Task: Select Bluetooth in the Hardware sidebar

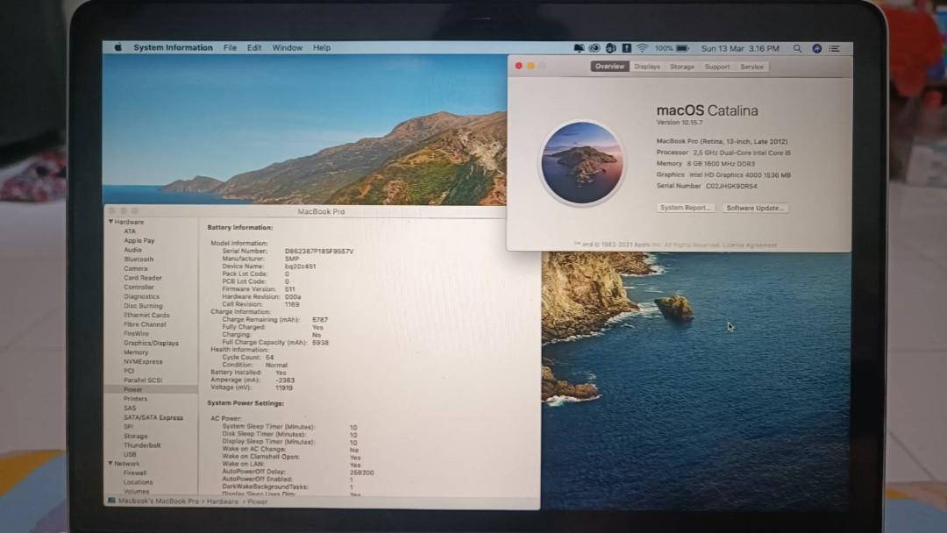Action: tap(137, 259)
